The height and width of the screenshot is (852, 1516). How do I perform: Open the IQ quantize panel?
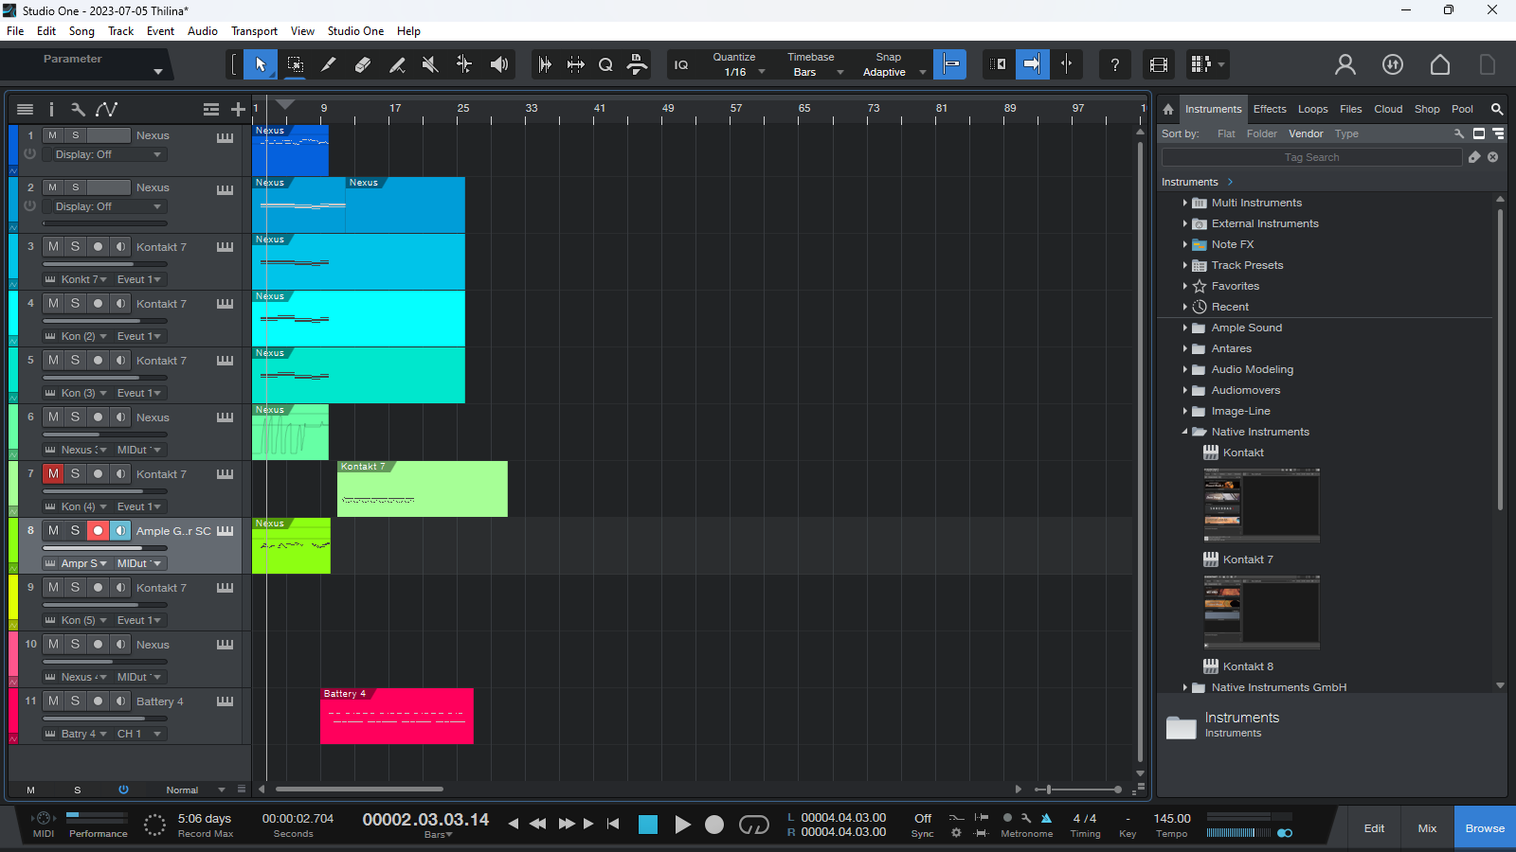click(681, 64)
